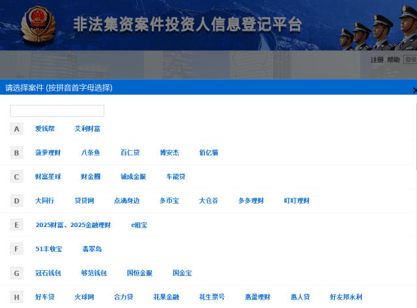417x308 pixels.
Task: Click the 登录 login button
Action: [410, 59]
